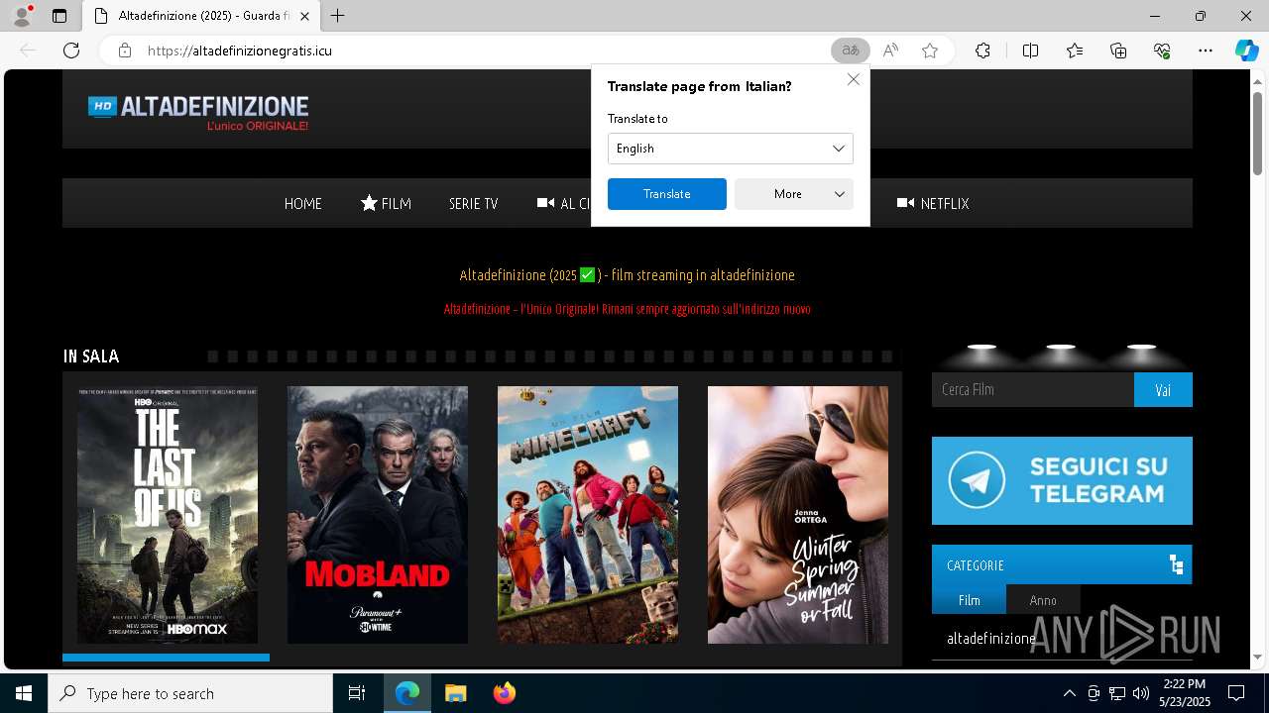The height and width of the screenshot is (713, 1269).
Task: Open the altadefinizione category link
Action: click(991, 639)
